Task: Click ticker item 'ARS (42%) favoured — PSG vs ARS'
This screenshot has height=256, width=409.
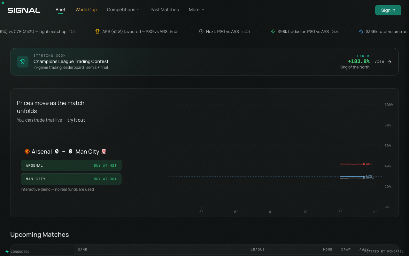Action: click(x=135, y=31)
